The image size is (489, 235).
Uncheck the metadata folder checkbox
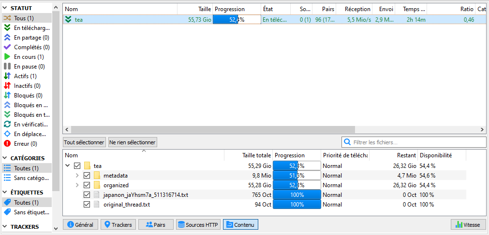87,176
